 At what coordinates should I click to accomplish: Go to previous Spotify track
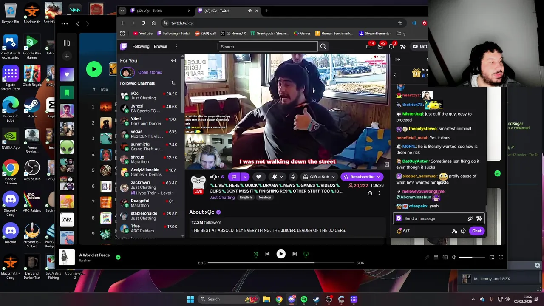coord(267,254)
